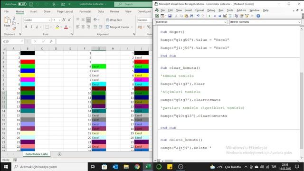
Task: Click the Name Box showing G10
Action: click(x=13, y=41)
